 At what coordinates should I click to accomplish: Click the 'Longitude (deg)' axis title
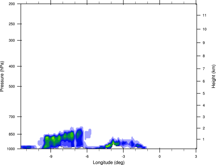click(x=109, y=162)
